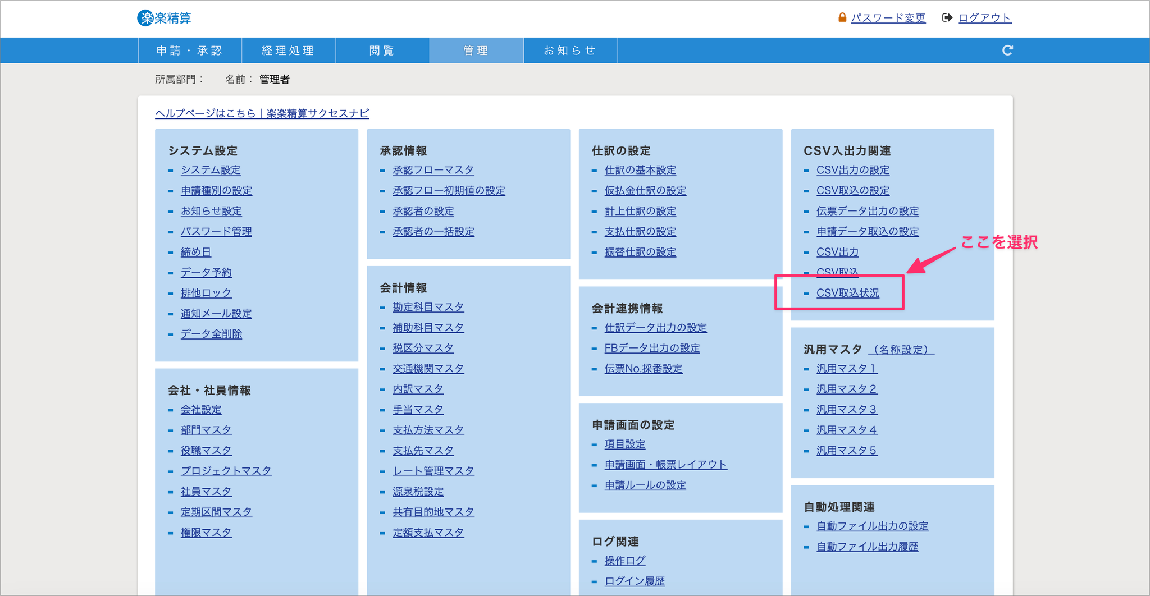This screenshot has width=1150, height=596.
Task: Switch to the 経理処理 tab
Action: click(289, 51)
